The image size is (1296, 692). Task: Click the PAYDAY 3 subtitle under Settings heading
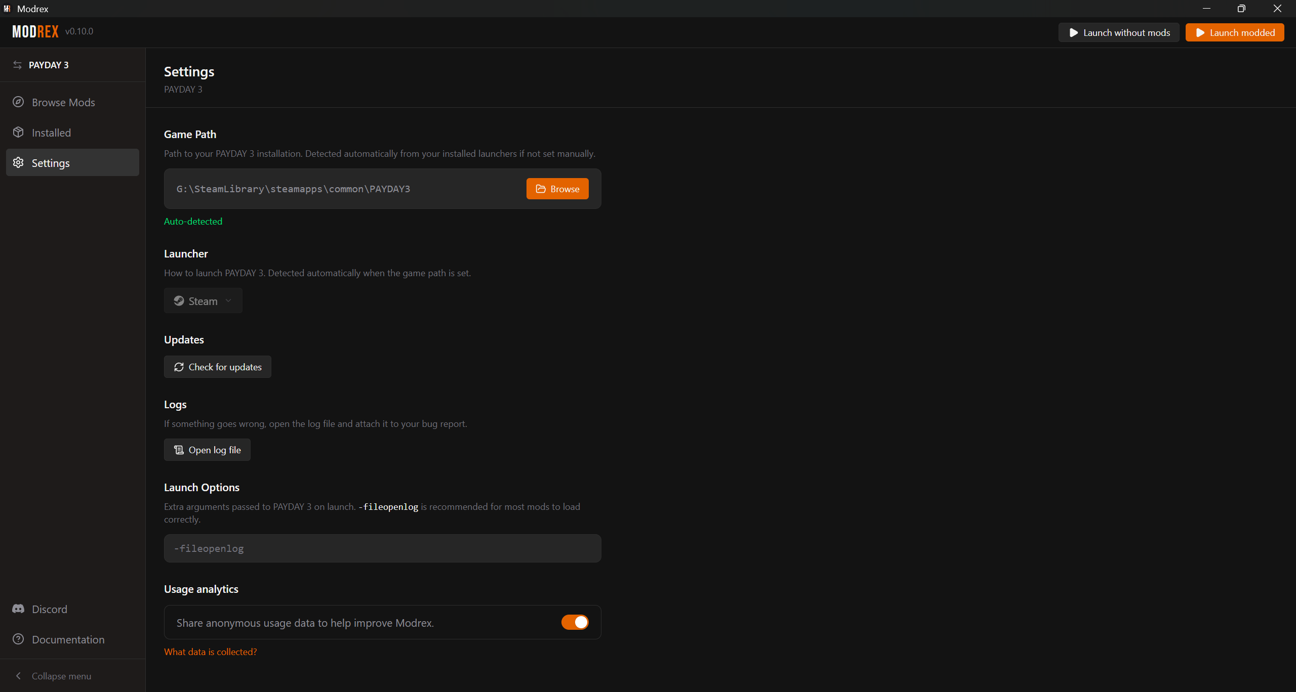pos(183,90)
